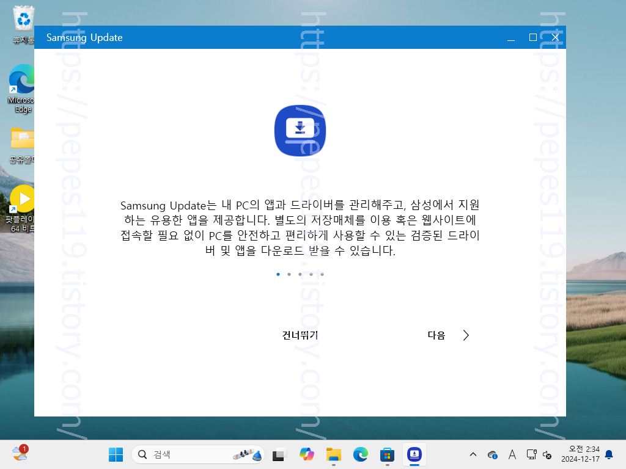Select the second page indicator dot
Screen dimensions: 626x469
click(x=289, y=274)
